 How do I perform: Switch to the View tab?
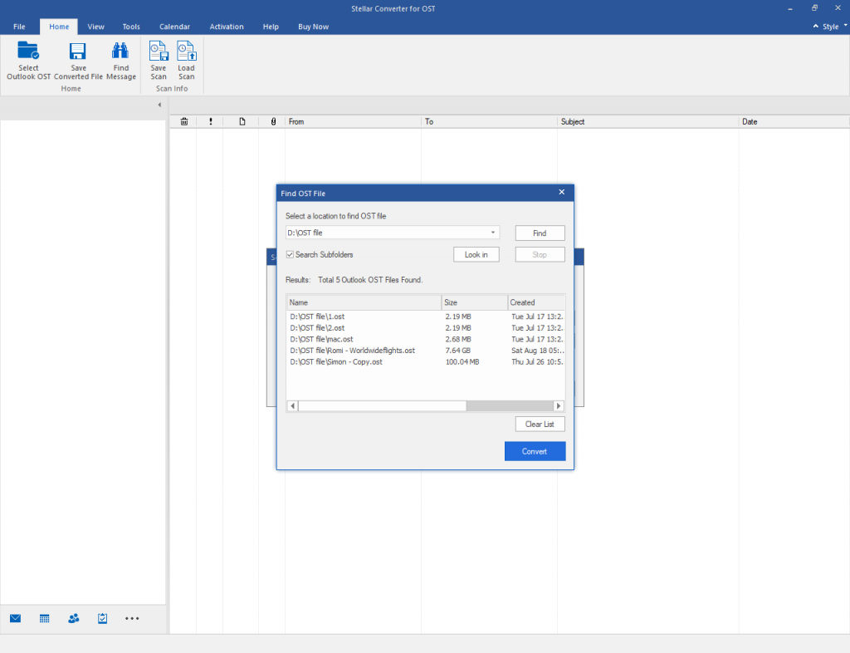96,27
